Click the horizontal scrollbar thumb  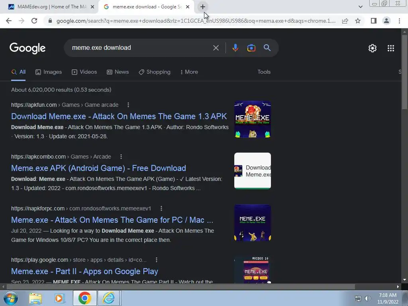click(180, 287)
